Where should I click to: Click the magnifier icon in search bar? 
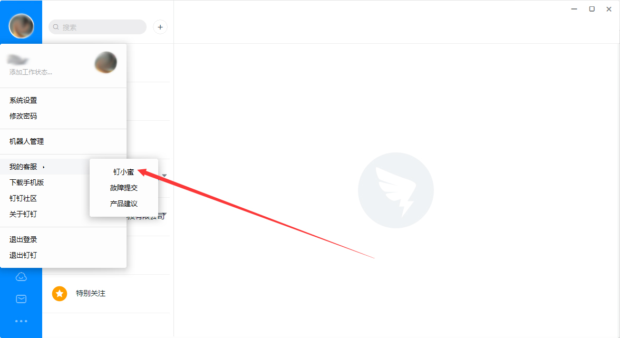point(56,27)
